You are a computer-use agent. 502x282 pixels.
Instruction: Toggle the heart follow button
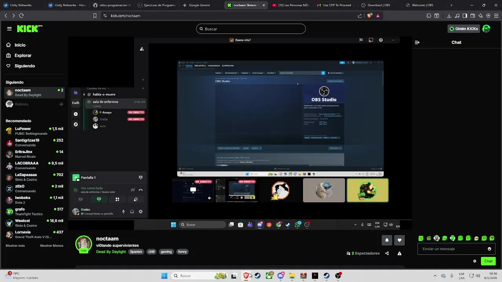coord(399,240)
